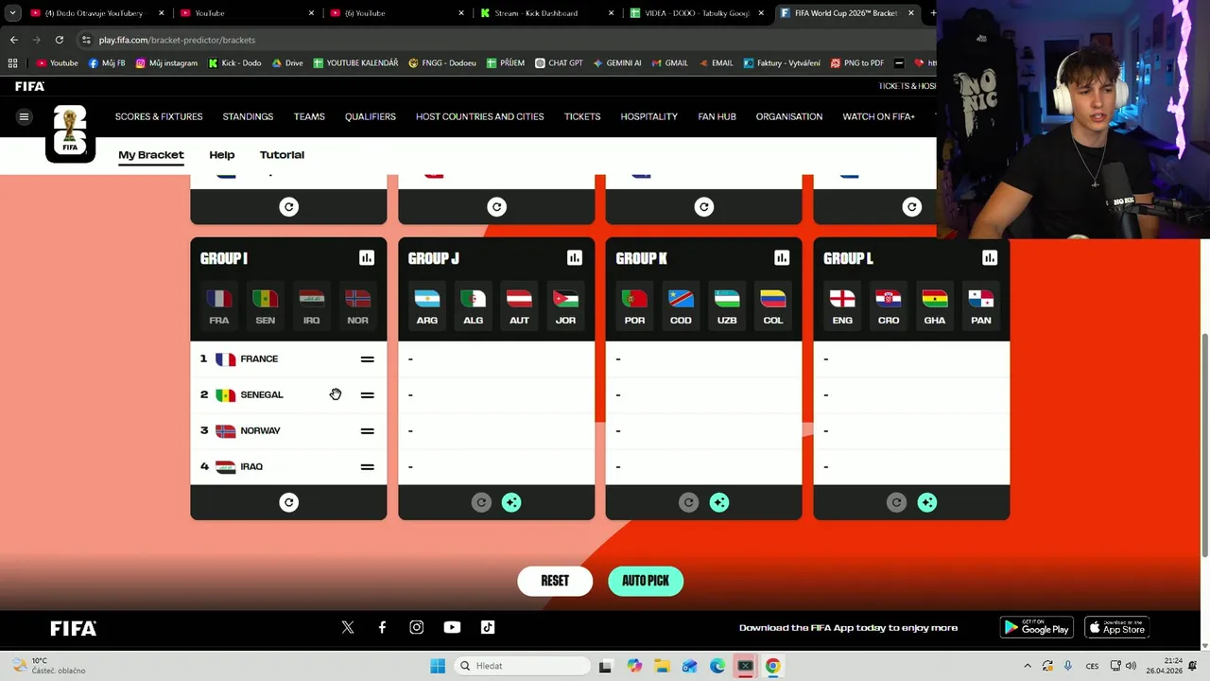Click the RESET button
The height and width of the screenshot is (681, 1210).
coord(555,581)
